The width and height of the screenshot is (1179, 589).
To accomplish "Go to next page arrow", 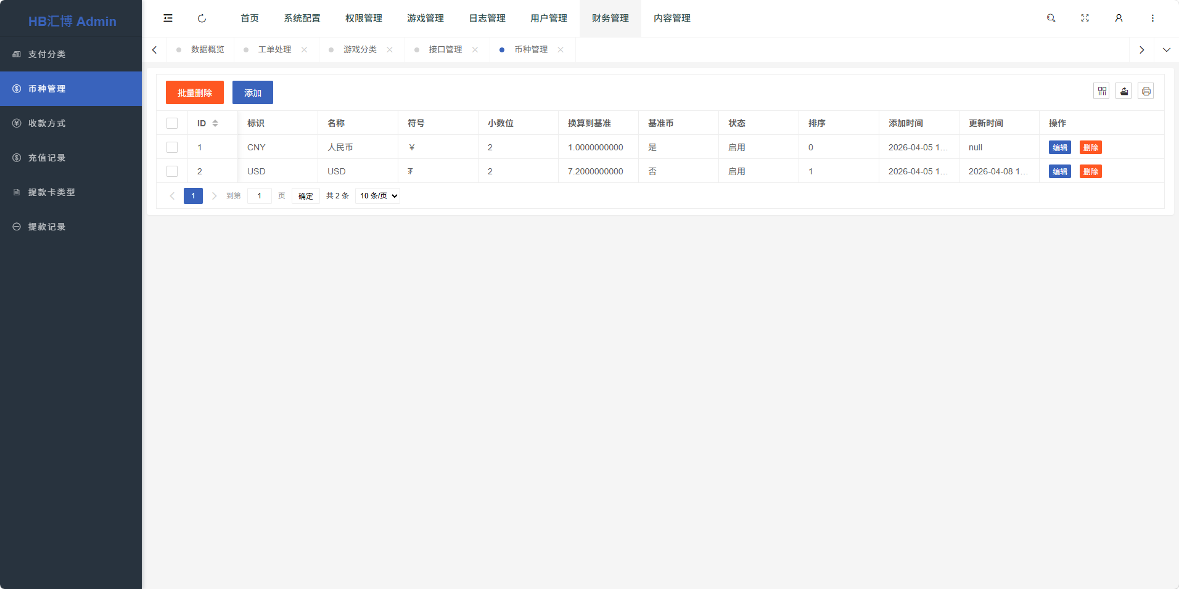I will coord(214,196).
